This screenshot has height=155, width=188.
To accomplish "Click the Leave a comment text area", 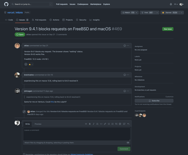I will [77, 134].
